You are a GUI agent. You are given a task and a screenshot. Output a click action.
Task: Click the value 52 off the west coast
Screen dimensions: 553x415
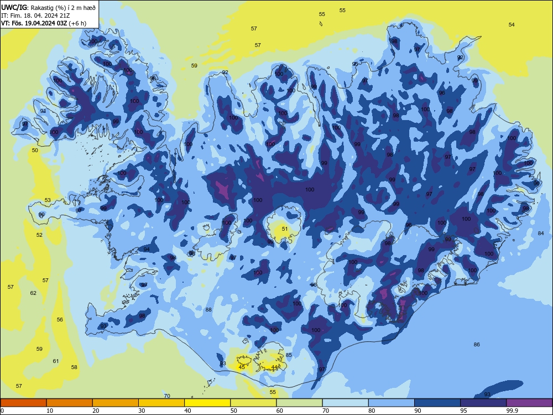pyautogui.click(x=39, y=235)
